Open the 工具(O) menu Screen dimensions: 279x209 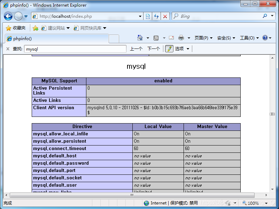[x=249, y=38]
